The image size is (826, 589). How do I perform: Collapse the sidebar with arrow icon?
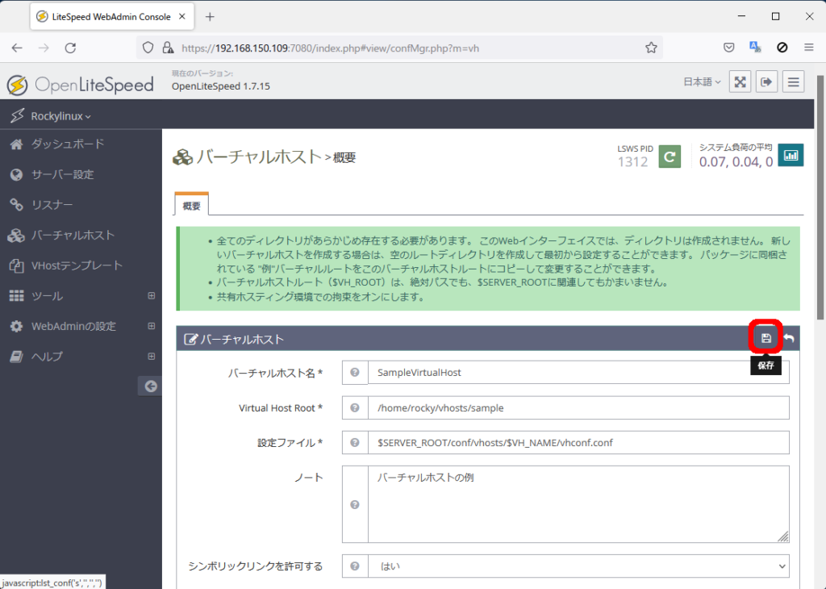[149, 386]
